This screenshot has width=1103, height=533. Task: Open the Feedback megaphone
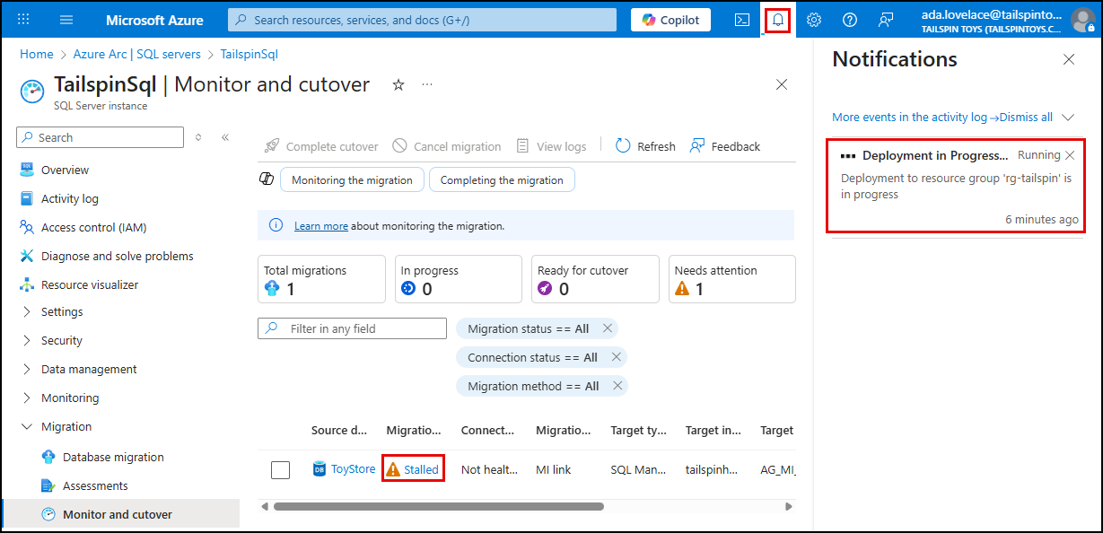click(884, 19)
